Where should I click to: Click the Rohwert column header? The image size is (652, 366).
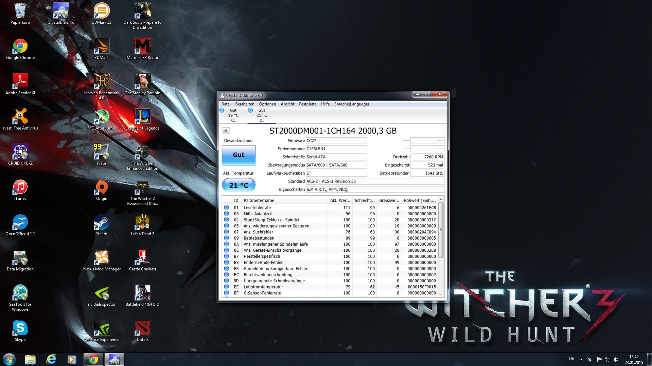coord(420,200)
